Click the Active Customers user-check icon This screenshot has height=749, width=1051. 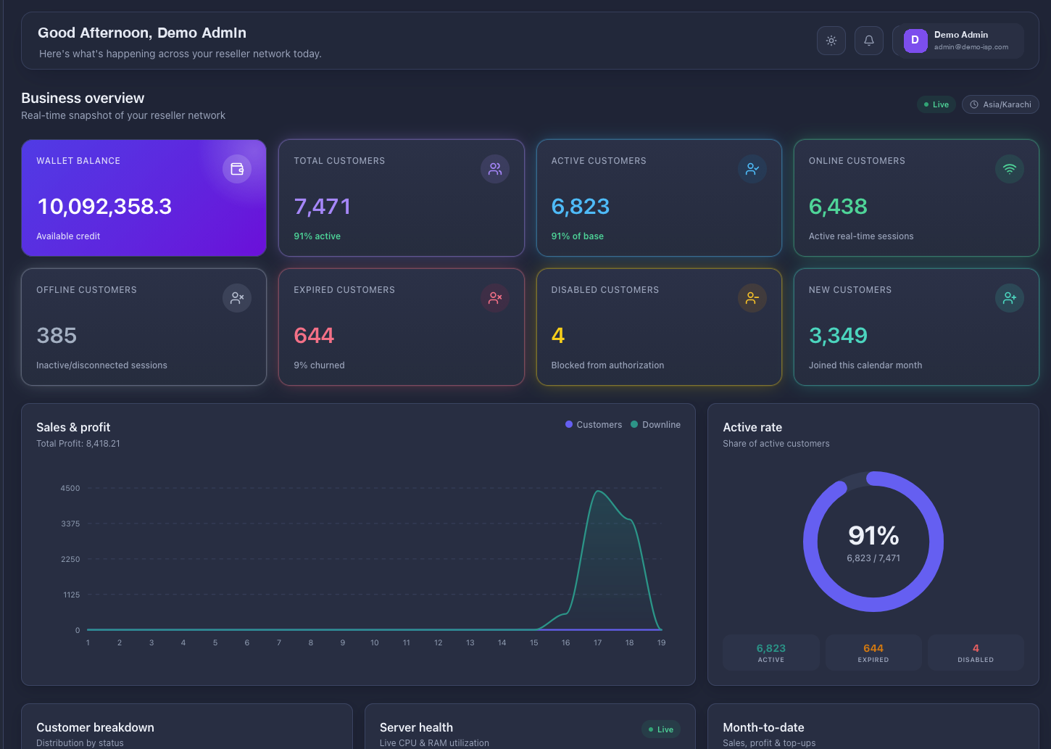752,169
